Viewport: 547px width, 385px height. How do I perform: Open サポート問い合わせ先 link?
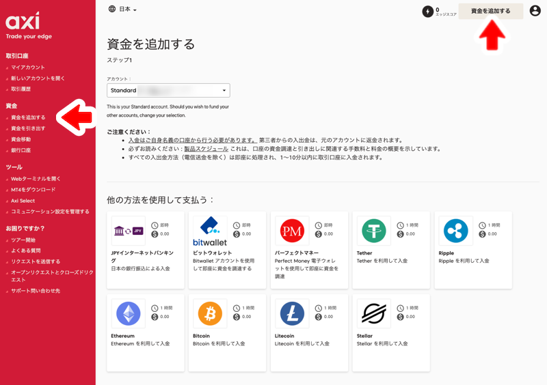tap(36, 291)
